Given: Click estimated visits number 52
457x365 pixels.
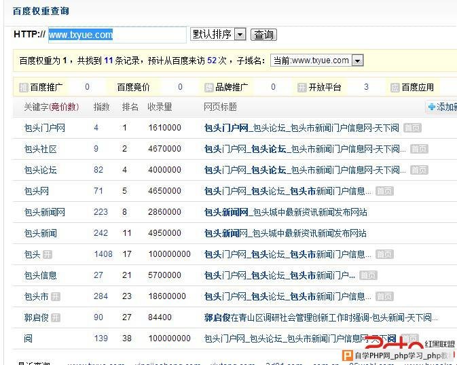Looking at the screenshot, I should tap(212, 60).
